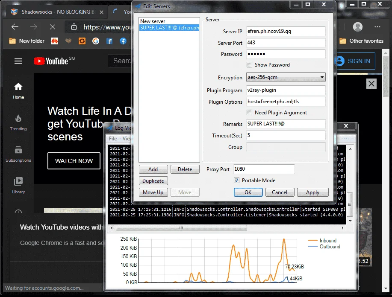Click the log scroll-up arrow
Image resolution: width=392 pixels, height=297 pixels.
350,149
